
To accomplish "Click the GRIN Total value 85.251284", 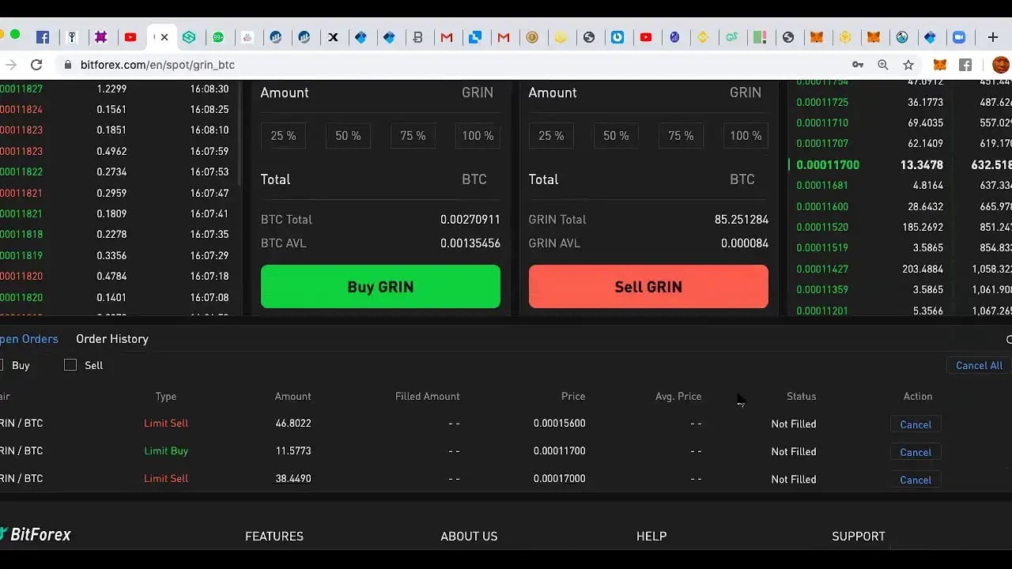I will tap(742, 220).
